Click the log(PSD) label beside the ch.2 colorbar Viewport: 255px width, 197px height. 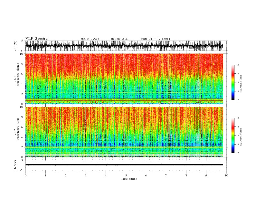click(241, 137)
